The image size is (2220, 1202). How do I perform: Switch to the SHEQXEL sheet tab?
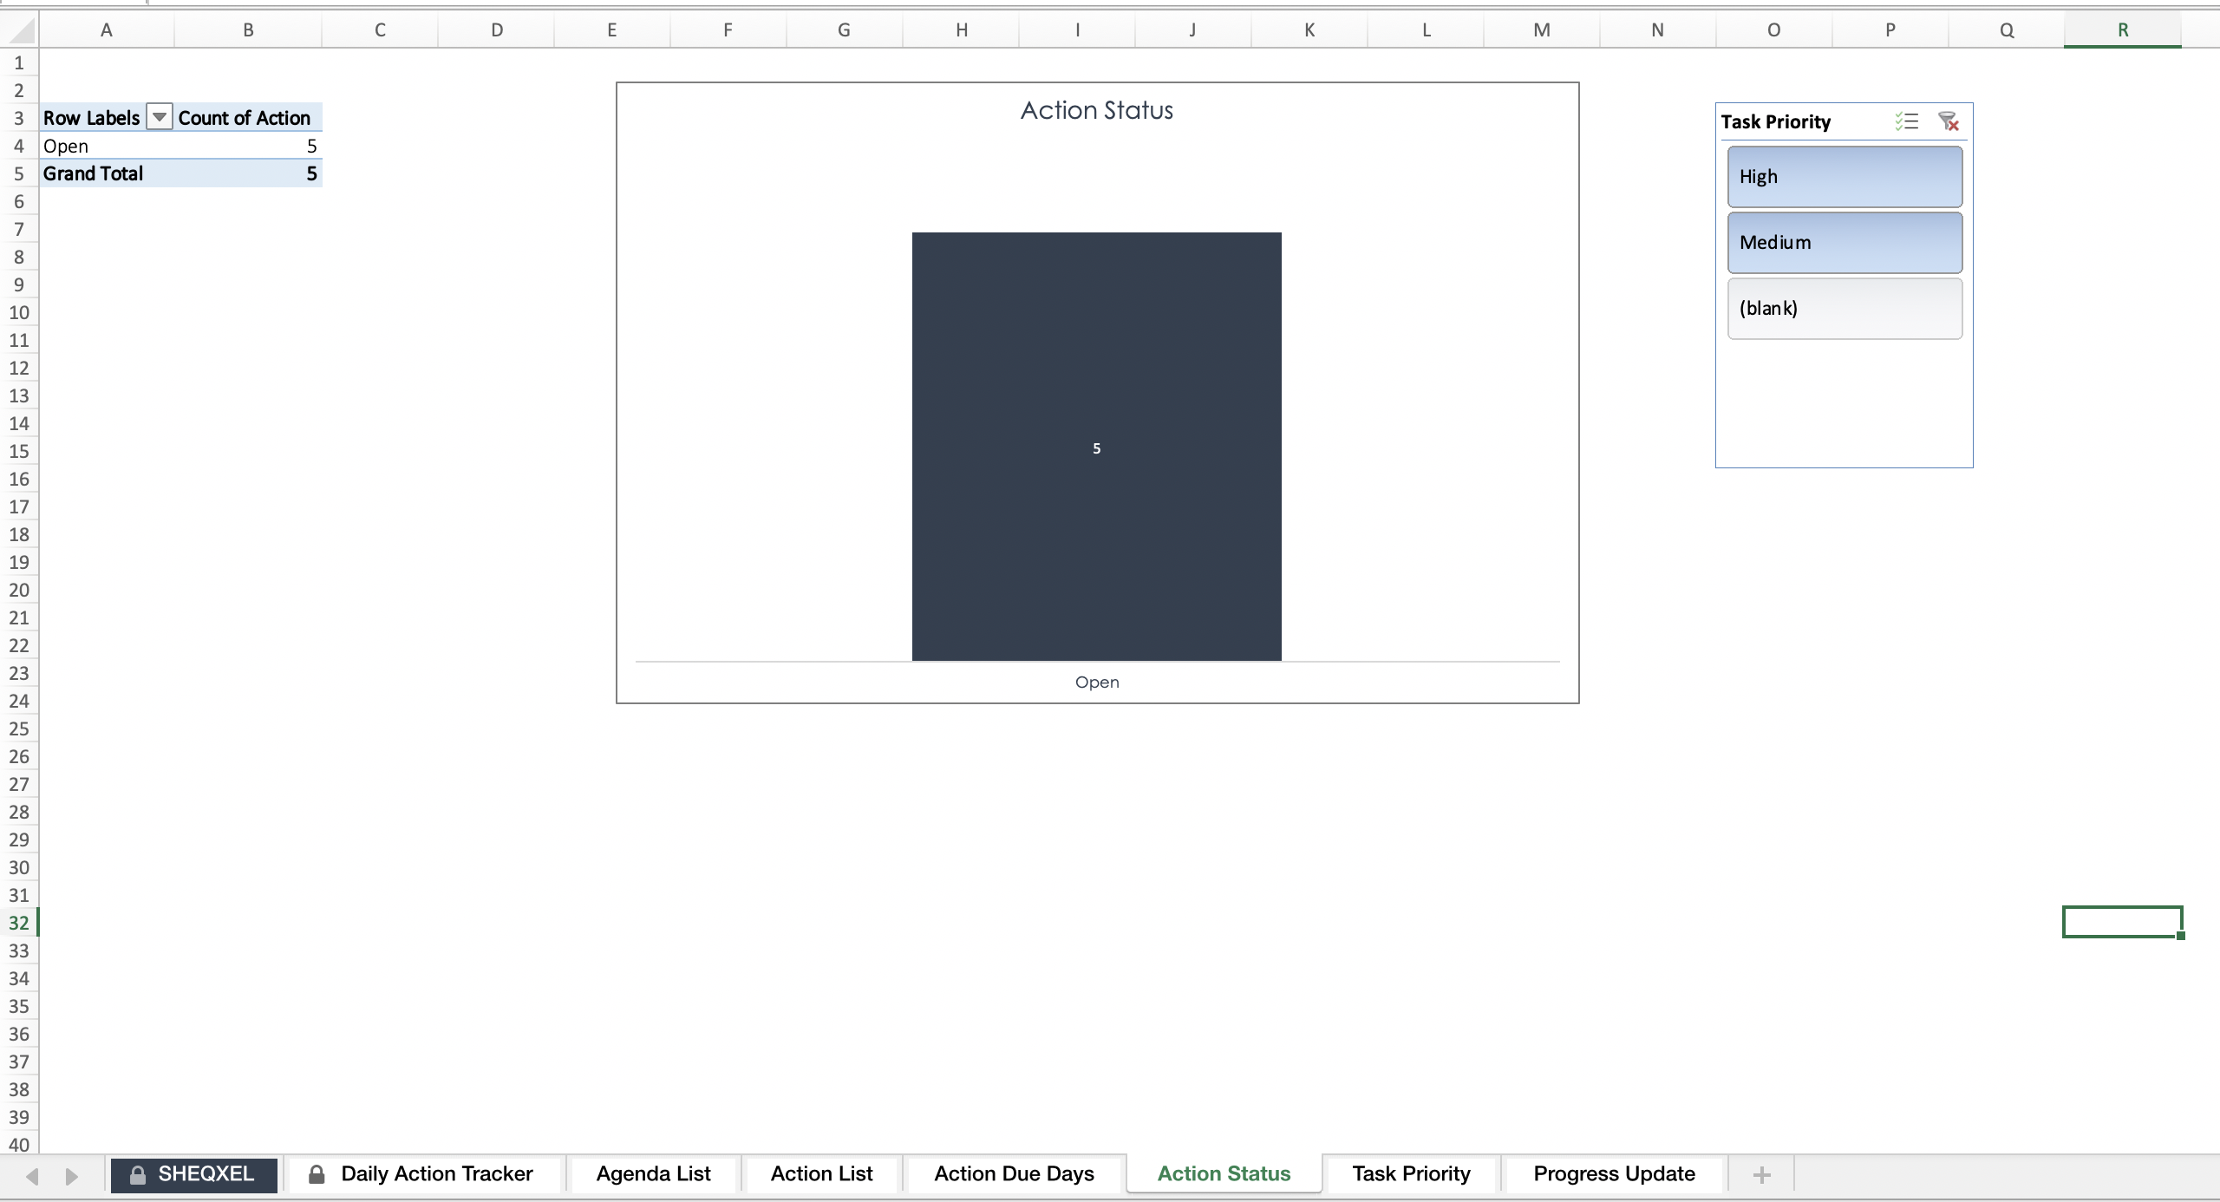(194, 1174)
